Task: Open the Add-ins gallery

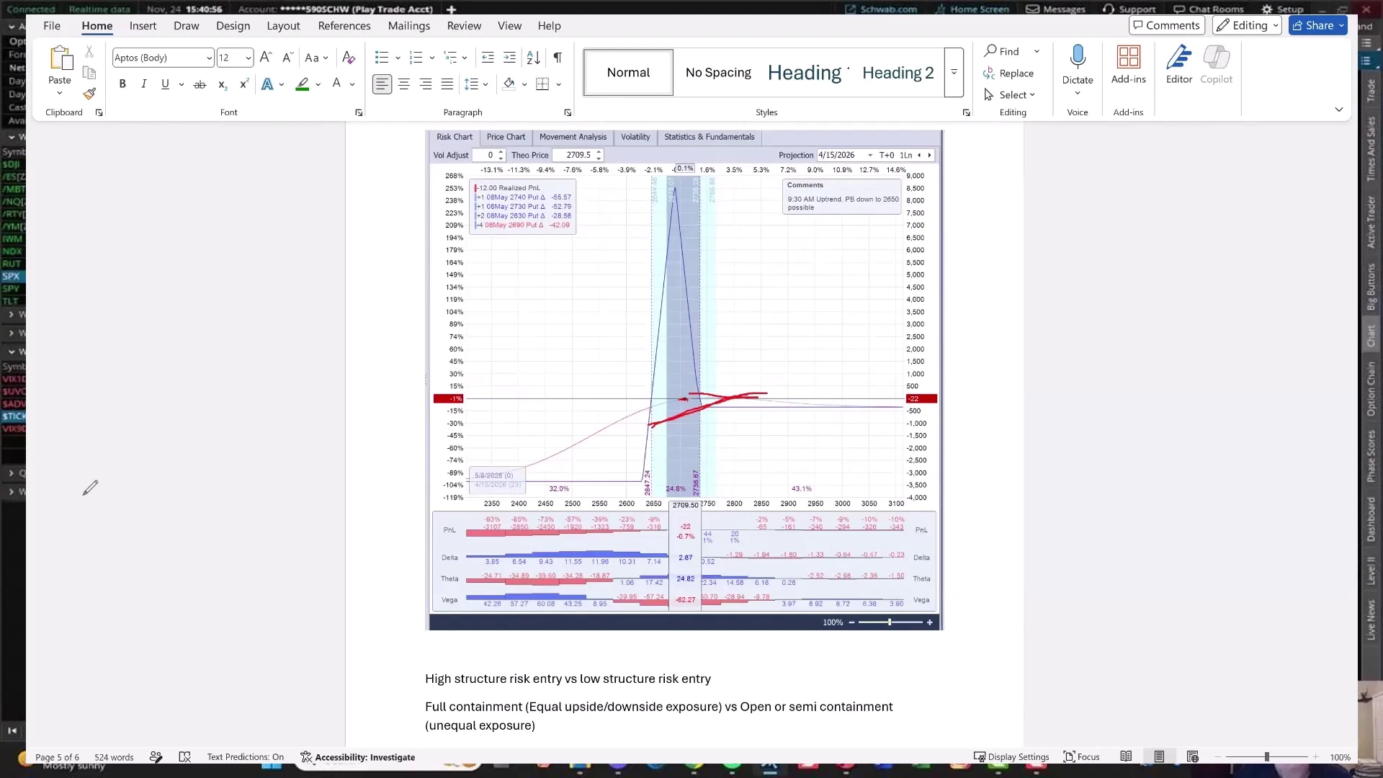Action: (x=1129, y=65)
